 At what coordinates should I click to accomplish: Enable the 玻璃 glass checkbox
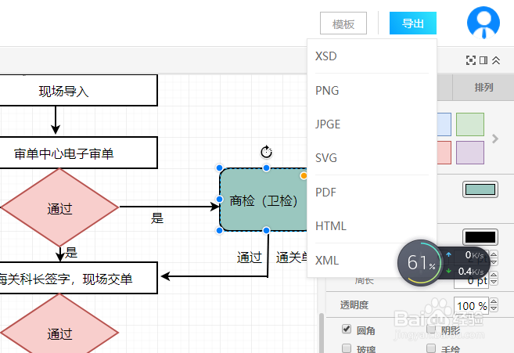[347, 348]
